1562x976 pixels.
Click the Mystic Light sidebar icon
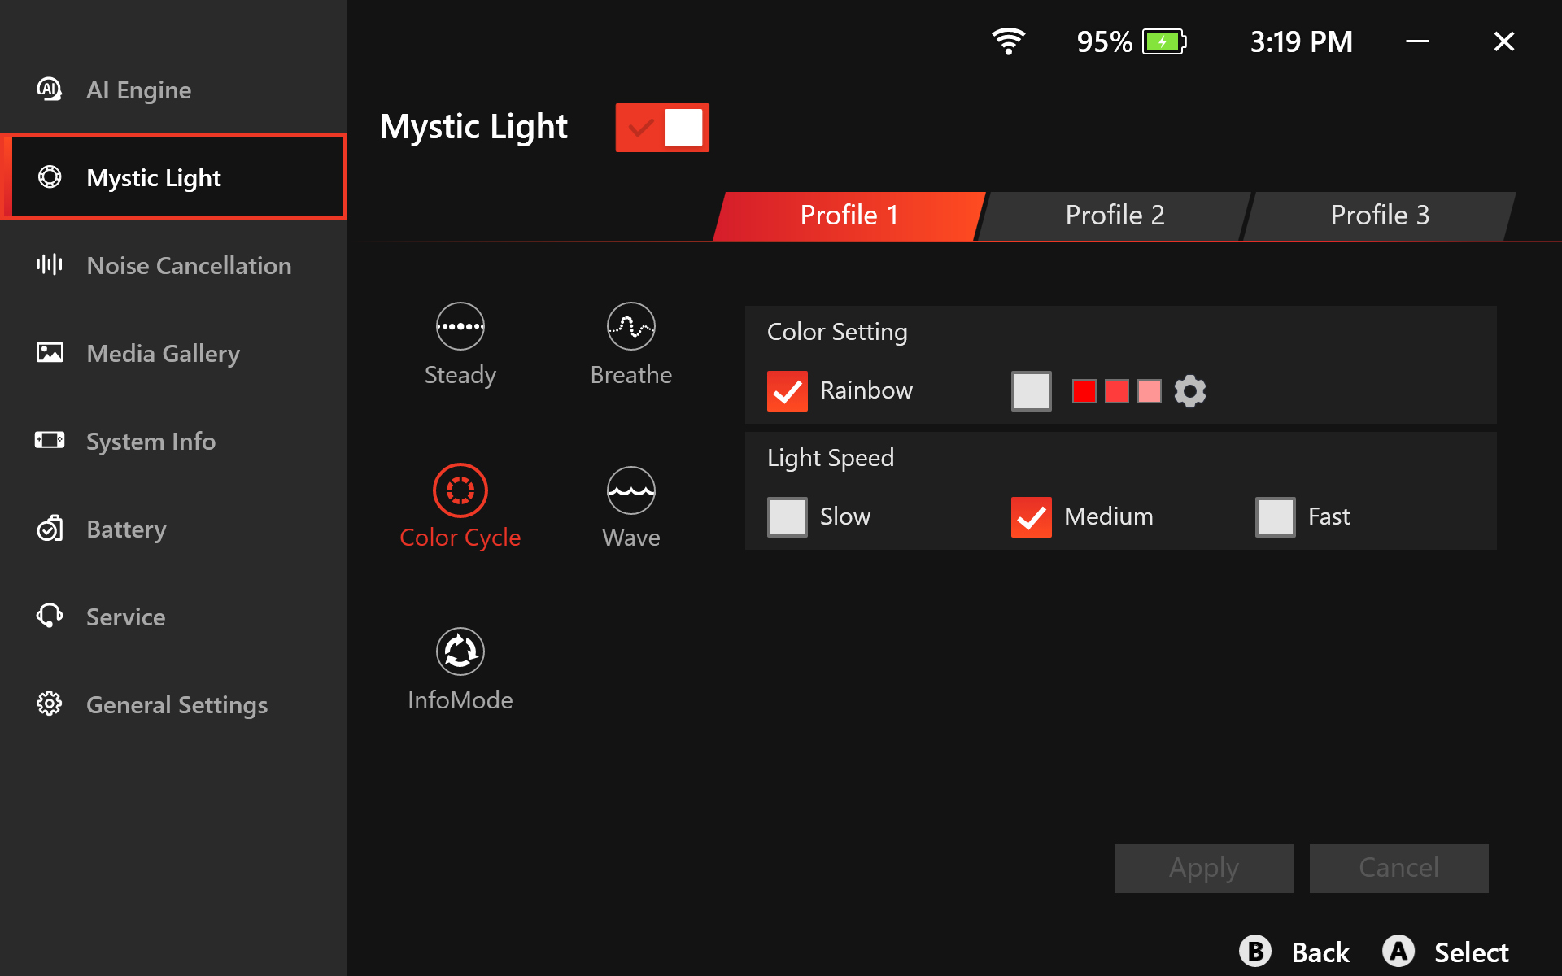click(50, 177)
